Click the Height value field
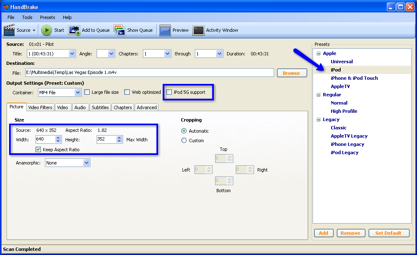 click(x=107, y=139)
